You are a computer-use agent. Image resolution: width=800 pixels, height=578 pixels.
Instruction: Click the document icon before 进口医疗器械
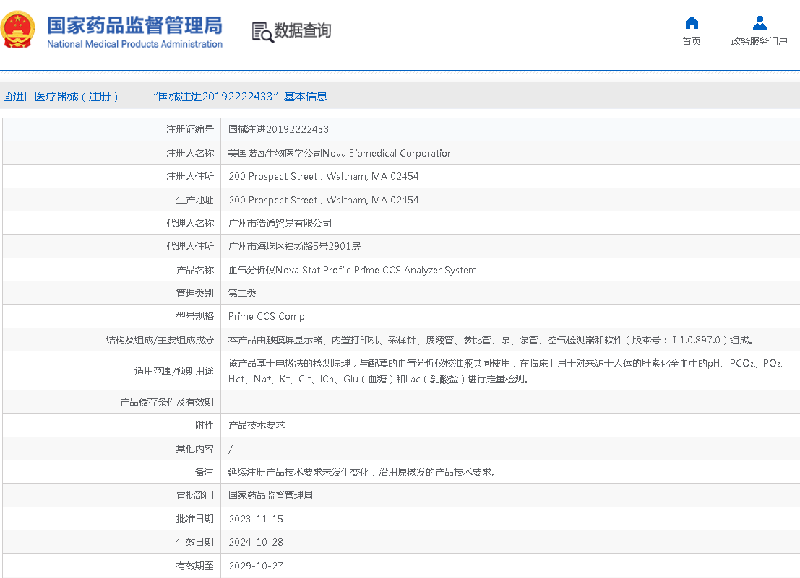click(x=7, y=97)
